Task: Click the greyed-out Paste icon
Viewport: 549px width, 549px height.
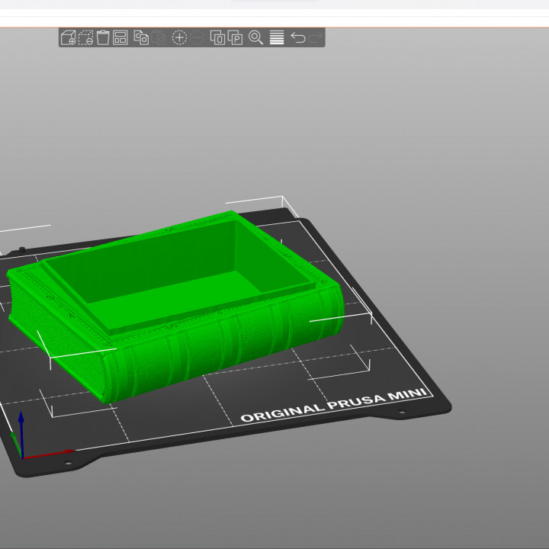Action: [x=159, y=37]
